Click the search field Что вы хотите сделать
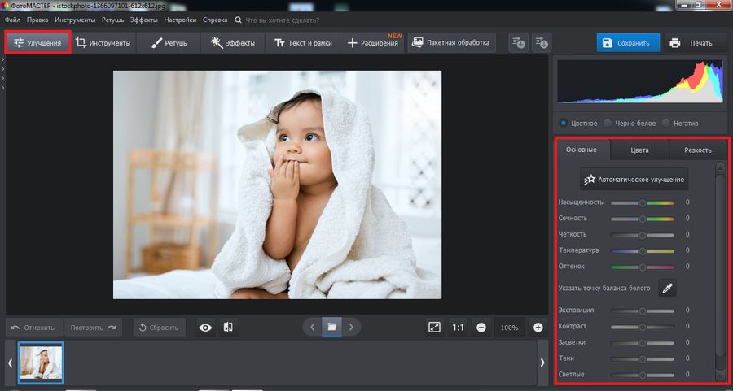Screen dimensions: 733x391 click(x=283, y=20)
